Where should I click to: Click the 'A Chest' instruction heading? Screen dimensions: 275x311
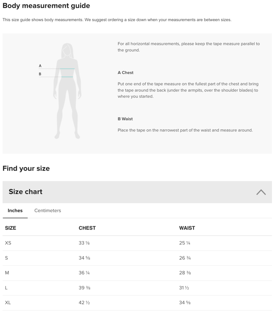pyautogui.click(x=125, y=73)
